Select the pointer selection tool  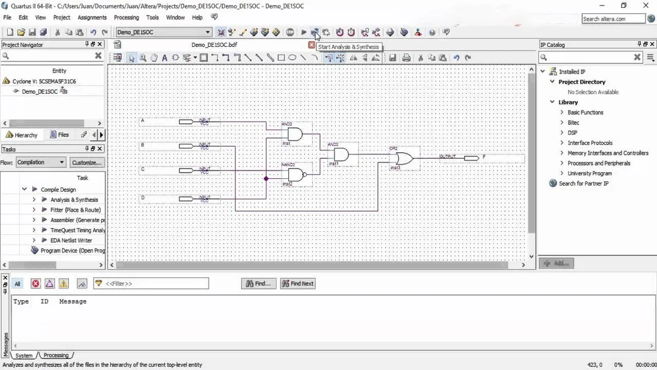point(131,58)
